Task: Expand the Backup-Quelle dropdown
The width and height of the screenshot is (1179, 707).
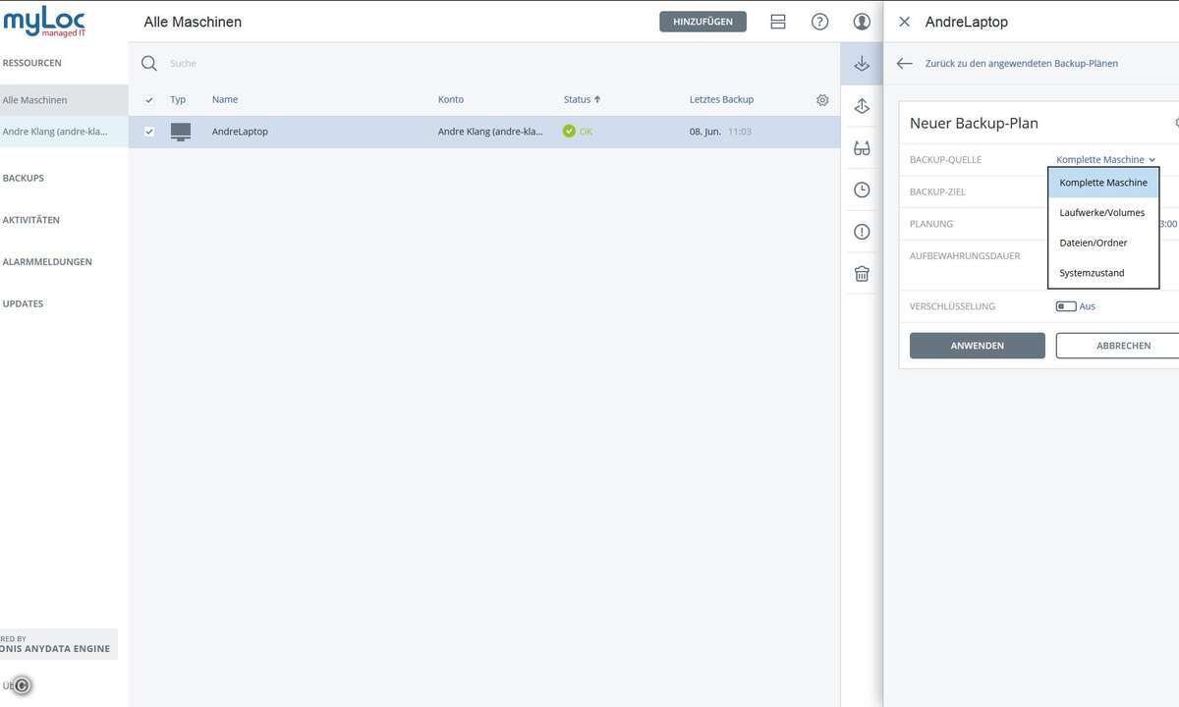Action: tap(1105, 159)
